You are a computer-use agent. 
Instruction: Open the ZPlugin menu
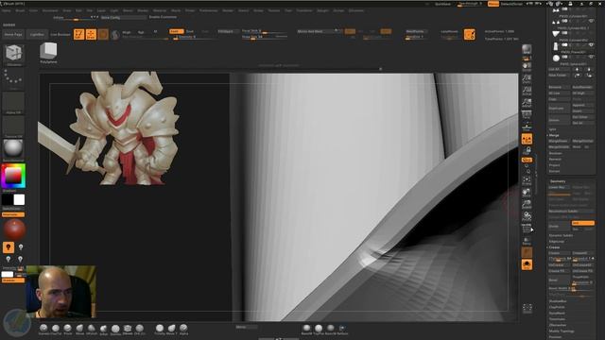[323, 10]
